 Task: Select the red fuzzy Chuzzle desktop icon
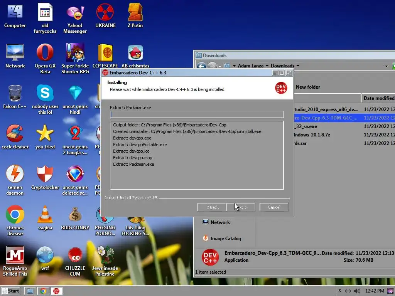pos(75,261)
